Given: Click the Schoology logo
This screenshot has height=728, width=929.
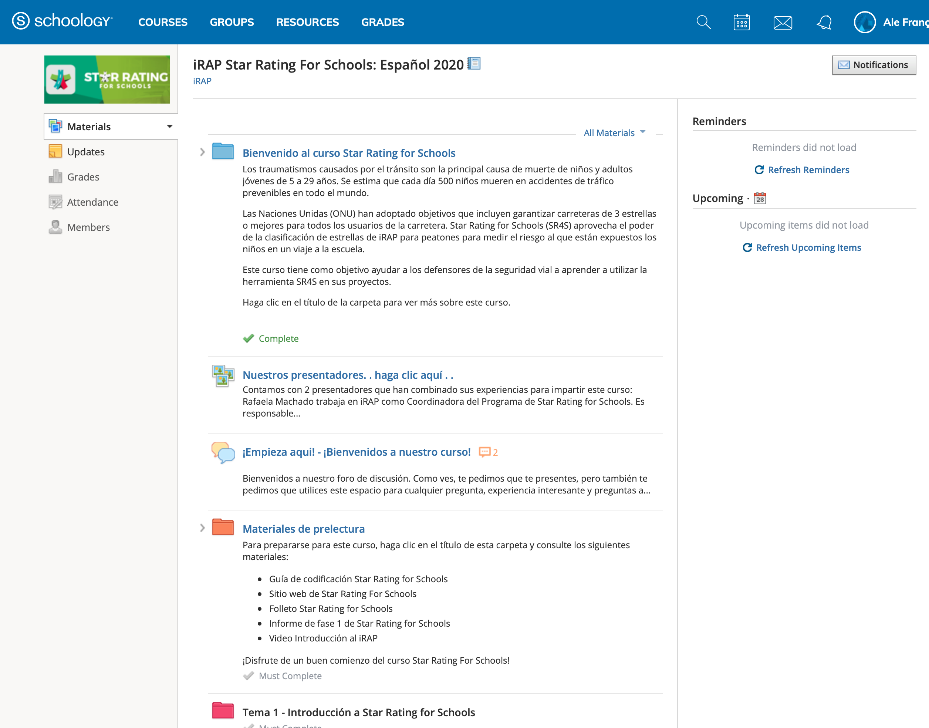Looking at the screenshot, I should [x=62, y=21].
